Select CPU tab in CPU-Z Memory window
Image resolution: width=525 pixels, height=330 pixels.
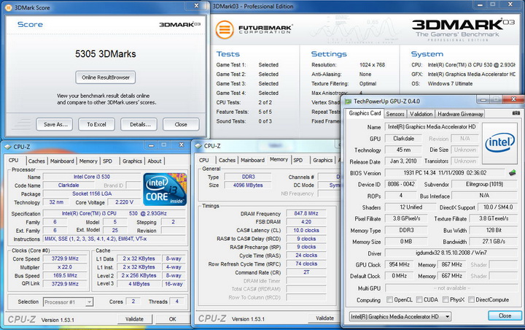[x=204, y=160]
